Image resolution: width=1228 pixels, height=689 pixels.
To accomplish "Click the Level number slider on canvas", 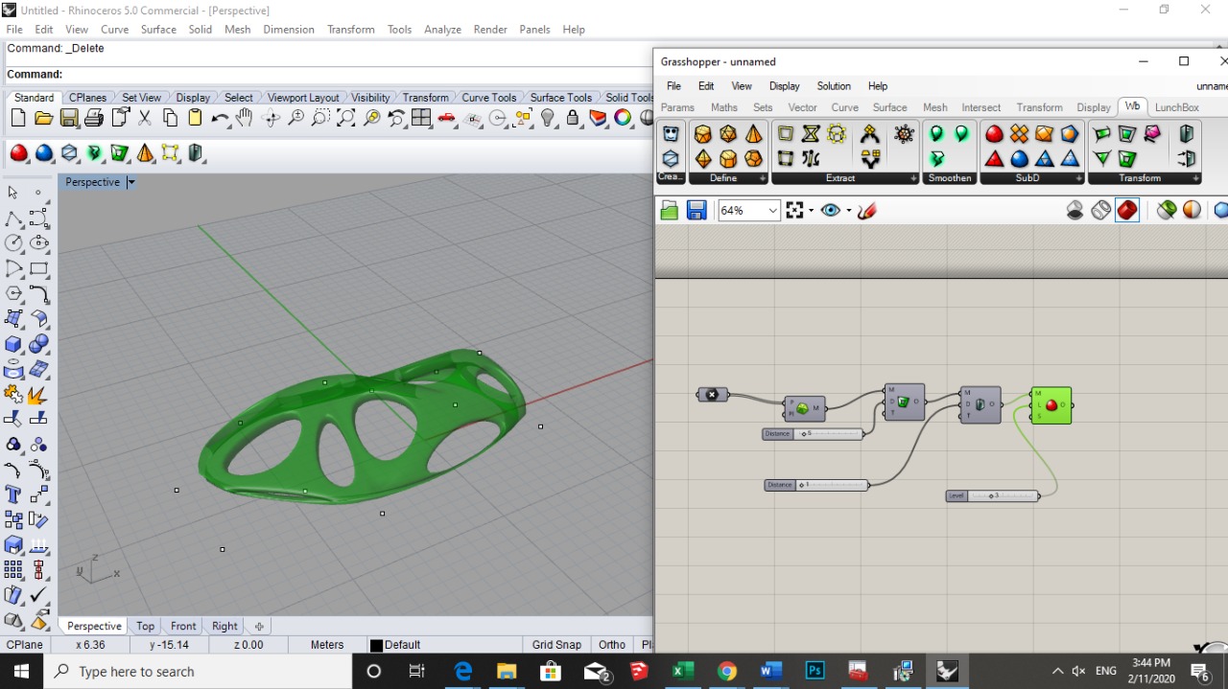I will point(993,495).
